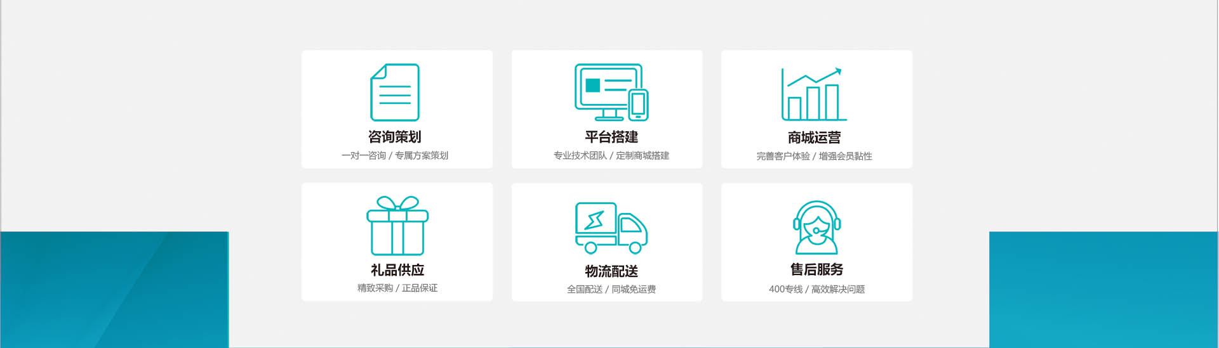Select the 礼品供应 title
This screenshot has height=348, width=1219.
pos(397,270)
